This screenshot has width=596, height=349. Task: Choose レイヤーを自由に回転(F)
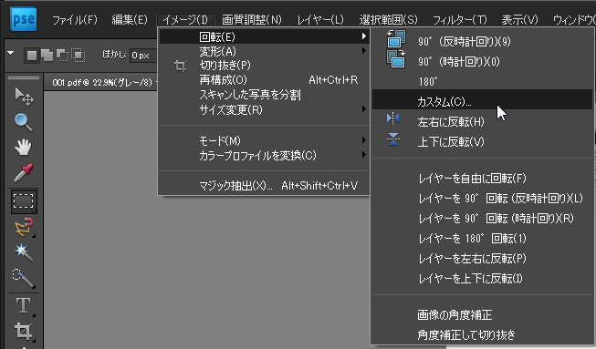[482, 179]
